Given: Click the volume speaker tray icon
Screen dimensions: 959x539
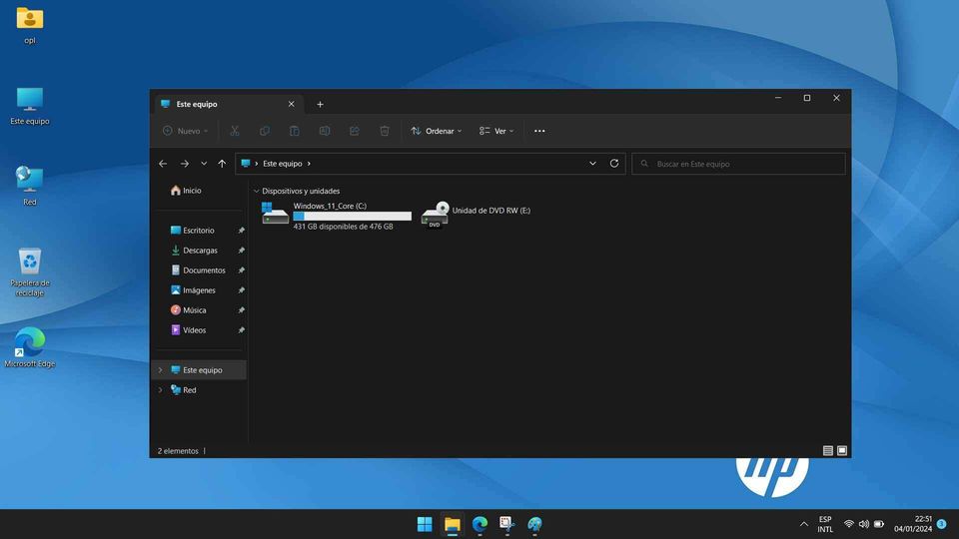Looking at the screenshot, I should (863, 524).
